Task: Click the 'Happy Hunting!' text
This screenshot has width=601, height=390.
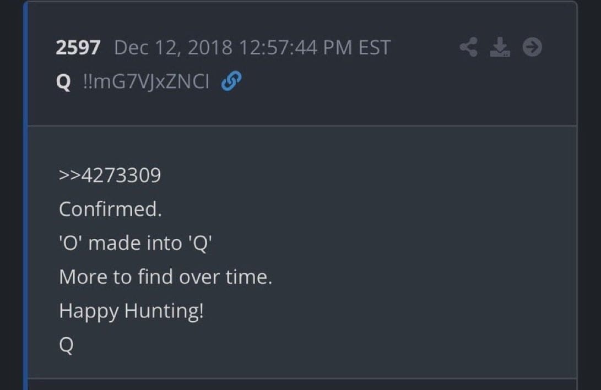Action: click(x=131, y=311)
